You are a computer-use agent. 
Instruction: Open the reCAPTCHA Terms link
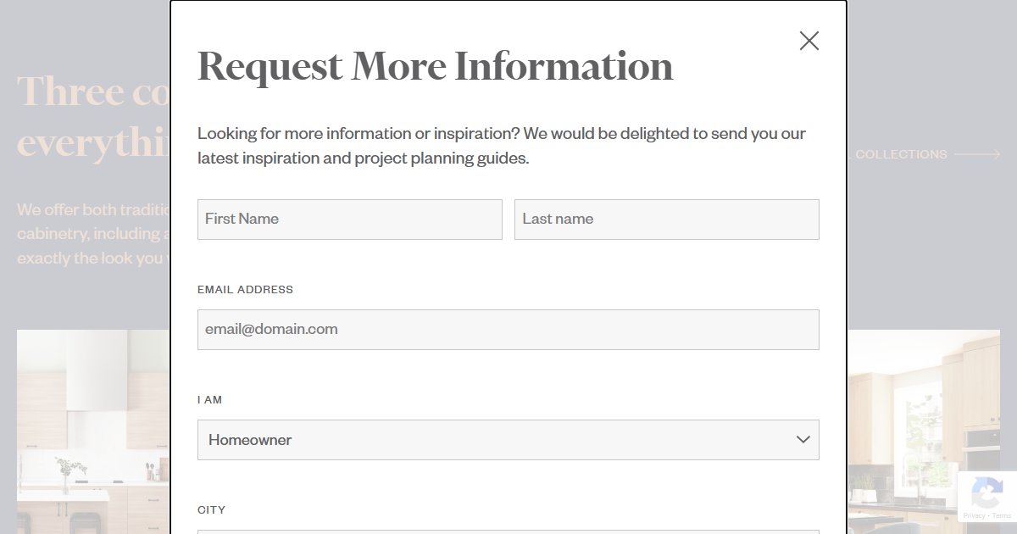tap(1002, 515)
